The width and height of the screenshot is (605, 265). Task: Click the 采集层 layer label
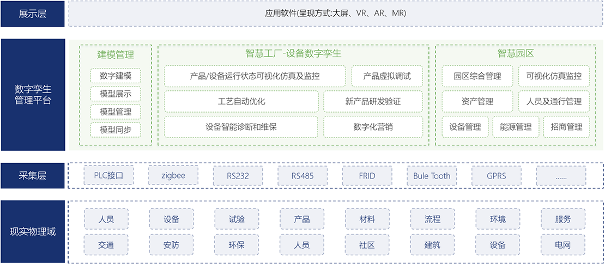point(33,176)
